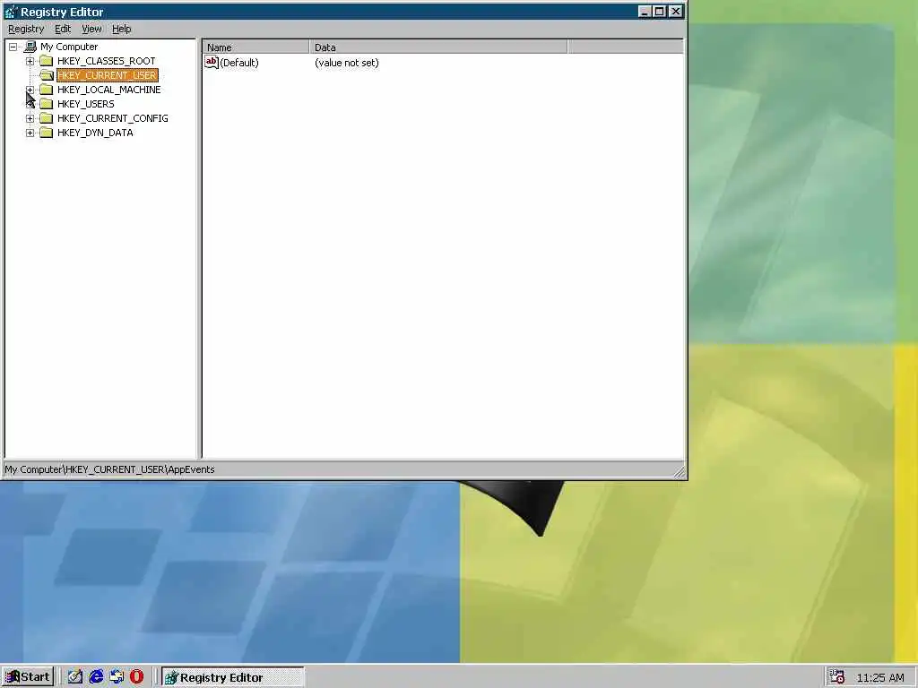Click the '(value not set)' data cell
This screenshot has width=918, height=688.
347,63
